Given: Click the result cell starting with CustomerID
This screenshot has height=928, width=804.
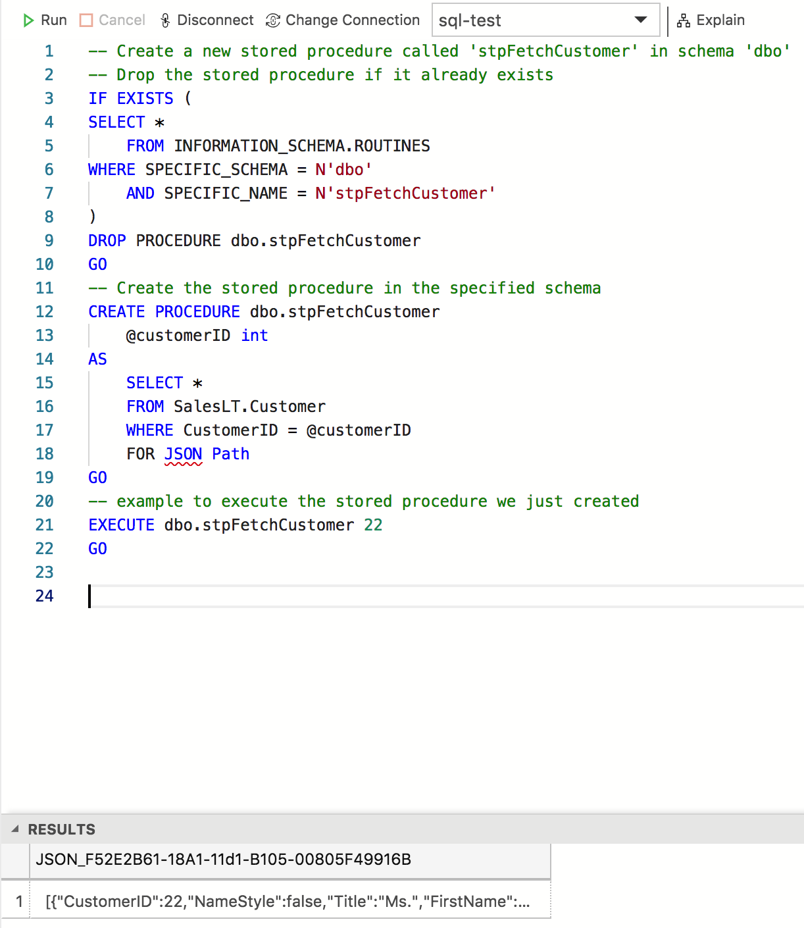Looking at the screenshot, I should [288, 901].
